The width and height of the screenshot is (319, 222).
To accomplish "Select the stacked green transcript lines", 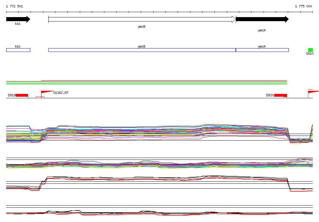I will (x=146, y=83).
